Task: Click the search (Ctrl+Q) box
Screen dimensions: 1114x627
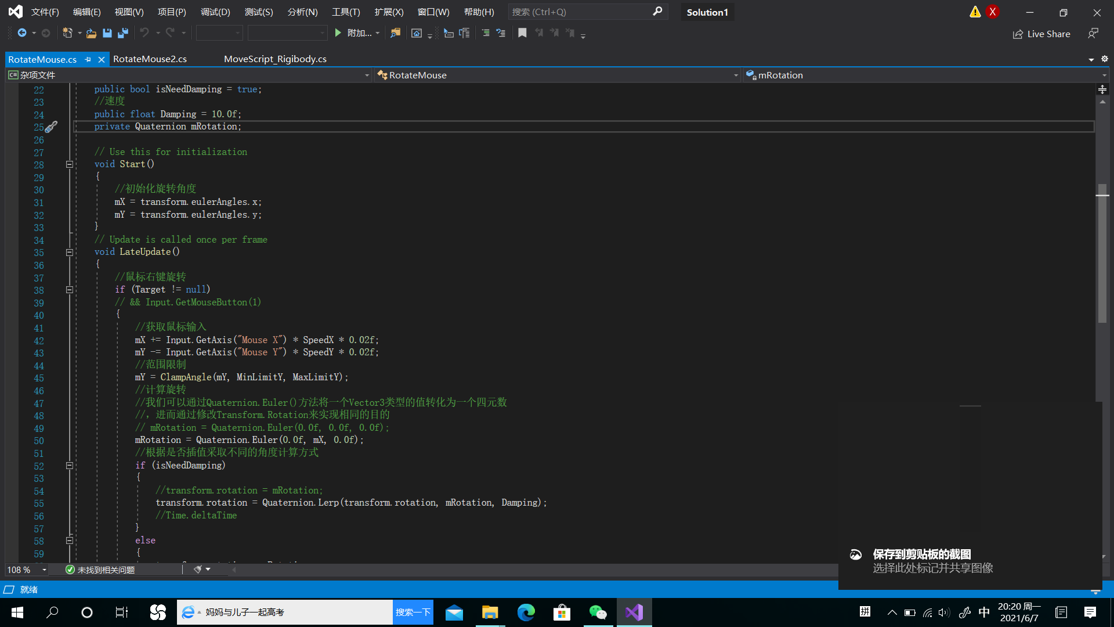Action: coord(580,12)
